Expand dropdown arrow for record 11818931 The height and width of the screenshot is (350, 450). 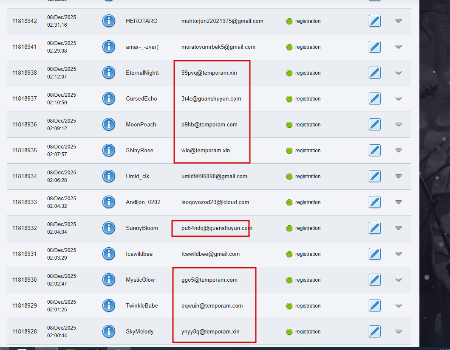398,254
